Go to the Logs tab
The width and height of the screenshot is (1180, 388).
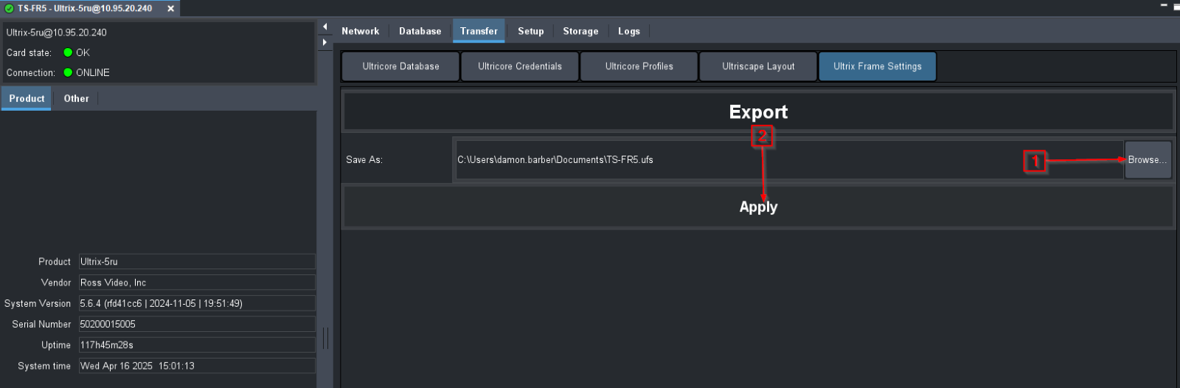click(629, 31)
